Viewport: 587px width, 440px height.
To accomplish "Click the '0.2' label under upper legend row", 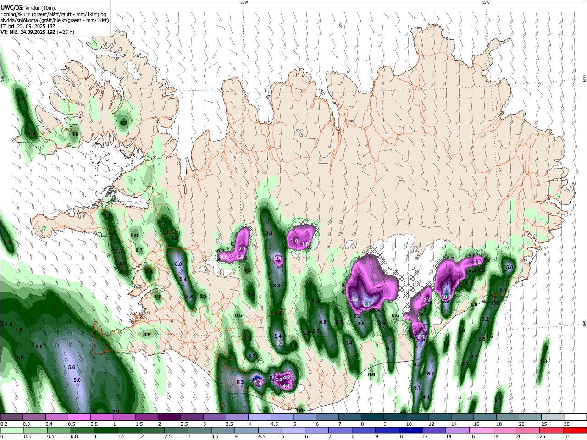I will tap(4, 424).
